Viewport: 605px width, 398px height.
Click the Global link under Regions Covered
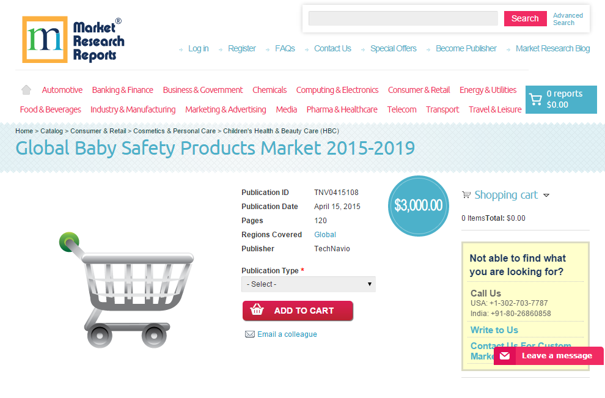pyautogui.click(x=324, y=234)
